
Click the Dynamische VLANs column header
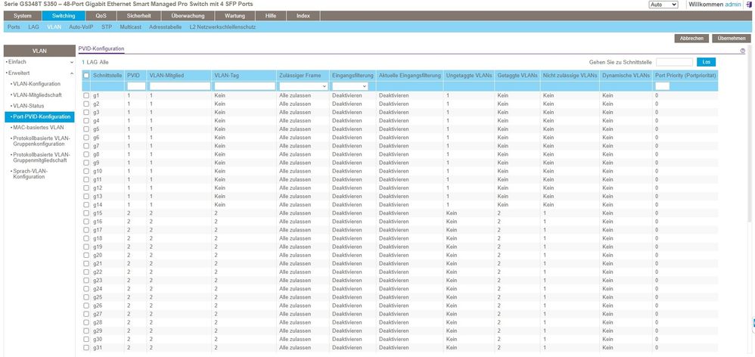[x=626, y=76]
